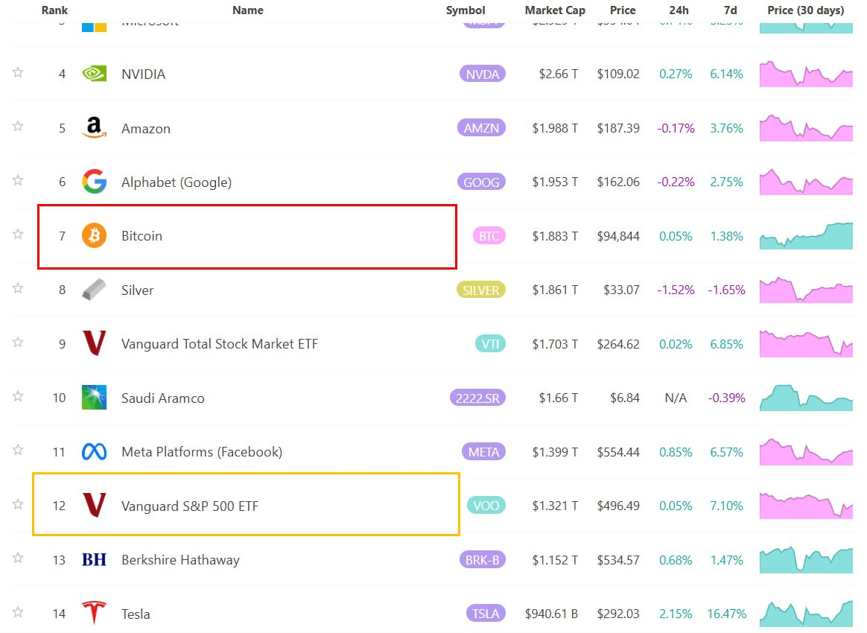Open Tesla's 30-day price sparkline chart
This screenshot has width=867, height=633.
[x=806, y=614]
